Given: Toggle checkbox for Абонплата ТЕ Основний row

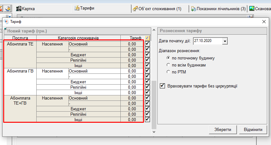Looking at the screenshot, I should pos(147,44).
